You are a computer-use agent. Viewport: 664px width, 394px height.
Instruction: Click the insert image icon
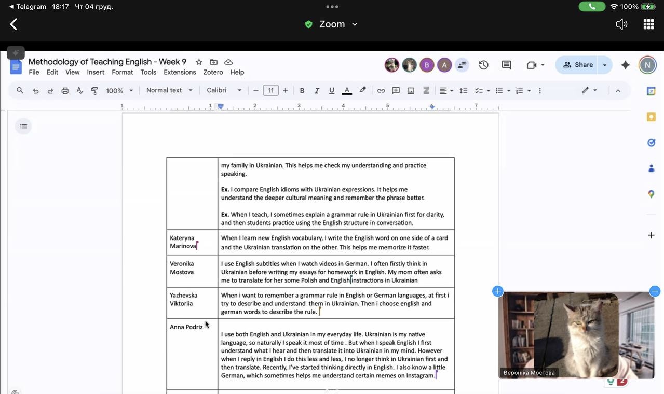pyautogui.click(x=411, y=91)
